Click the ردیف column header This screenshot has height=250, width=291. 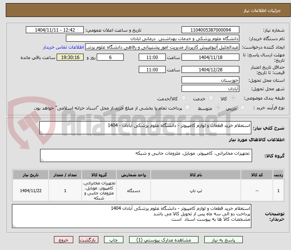(278, 175)
